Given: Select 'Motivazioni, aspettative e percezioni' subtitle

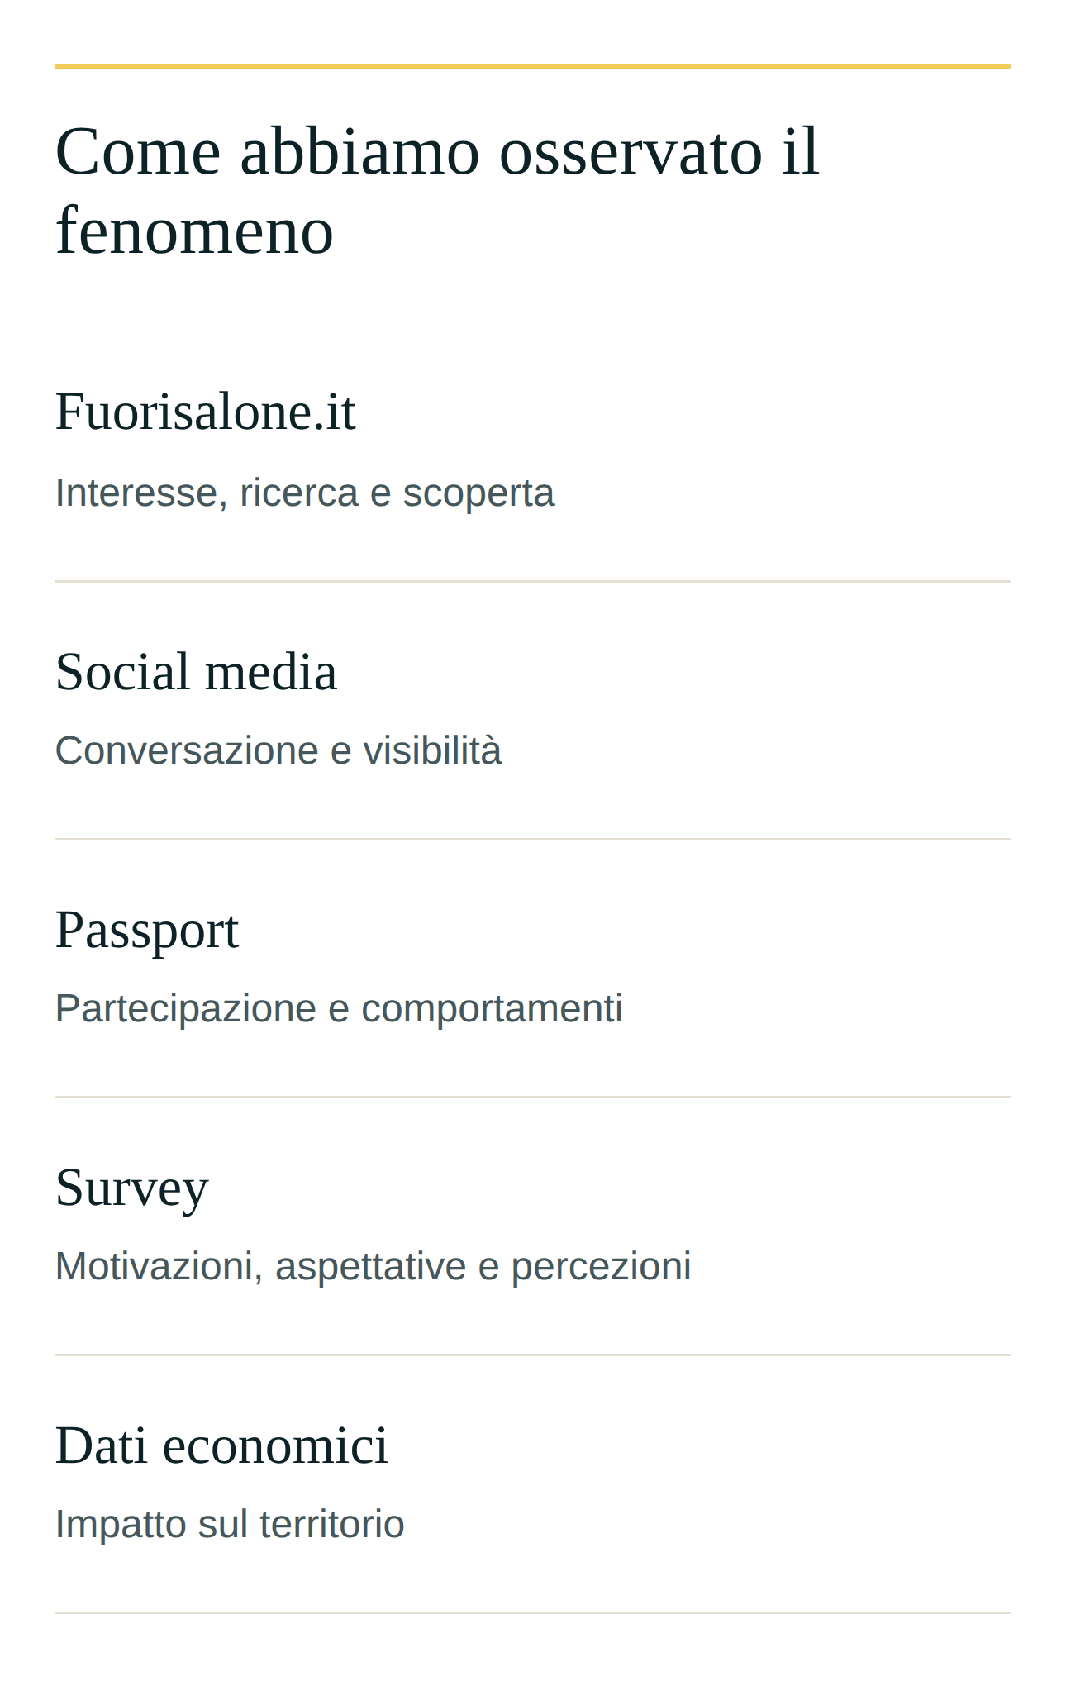Looking at the screenshot, I should point(373,1266).
